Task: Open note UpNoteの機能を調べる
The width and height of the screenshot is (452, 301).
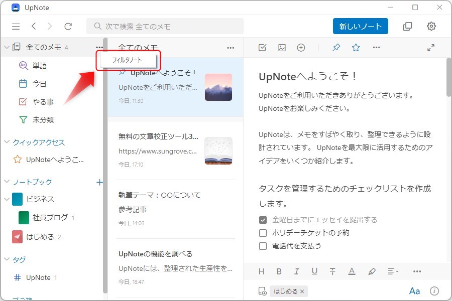Action: coord(175,268)
